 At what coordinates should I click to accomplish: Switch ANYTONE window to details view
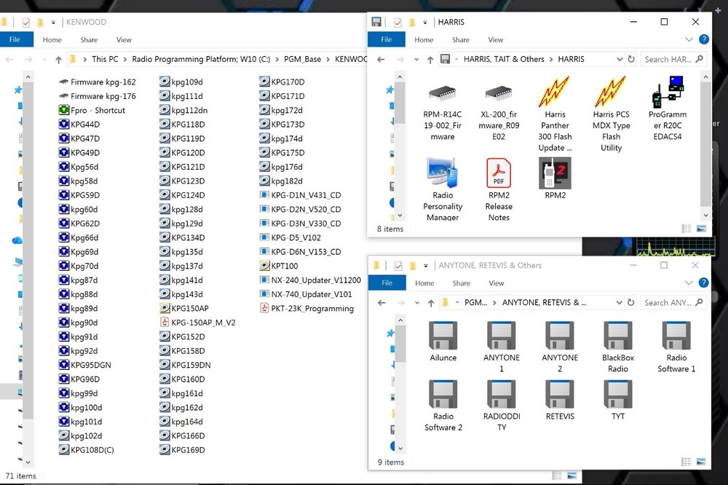687,462
